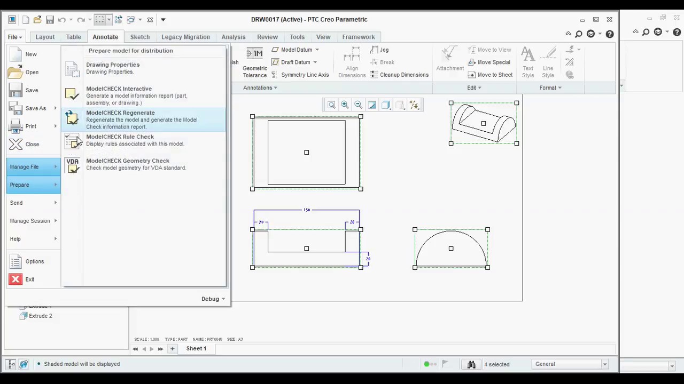Click the Undo arrow icon

point(61,20)
